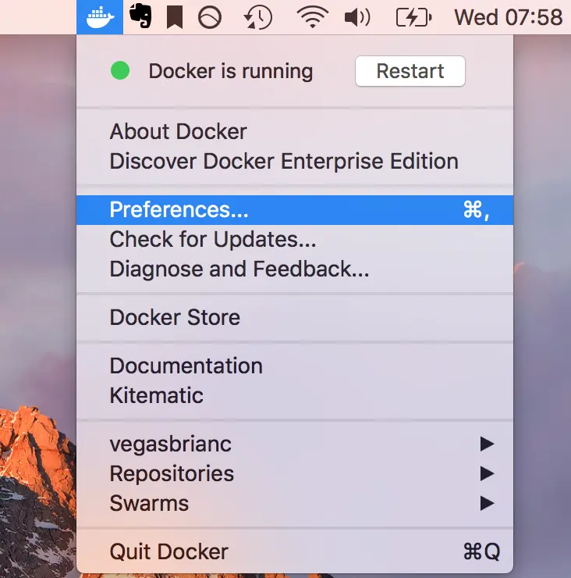
Task: Open Documentation menu item
Action: [x=295, y=366]
